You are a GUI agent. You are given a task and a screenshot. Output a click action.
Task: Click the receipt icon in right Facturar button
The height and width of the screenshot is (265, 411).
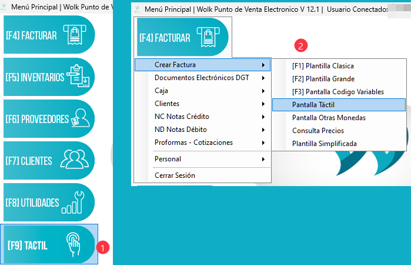(209, 37)
